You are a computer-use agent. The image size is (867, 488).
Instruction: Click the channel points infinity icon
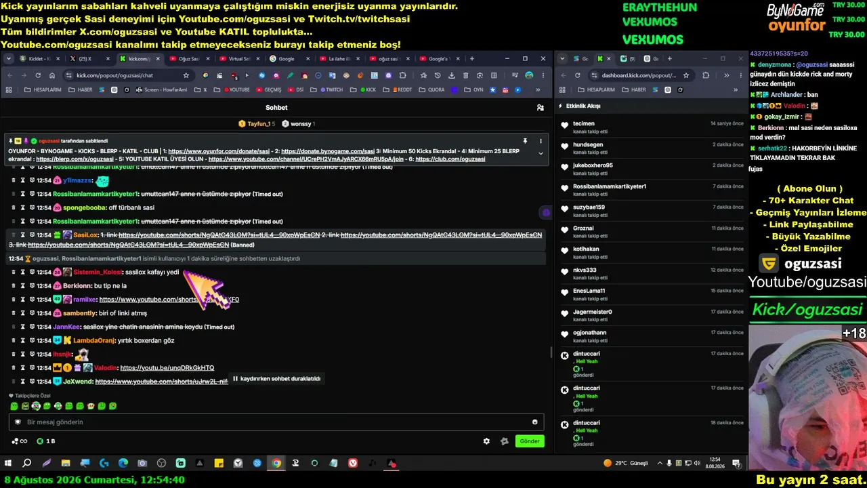click(x=19, y=441)
